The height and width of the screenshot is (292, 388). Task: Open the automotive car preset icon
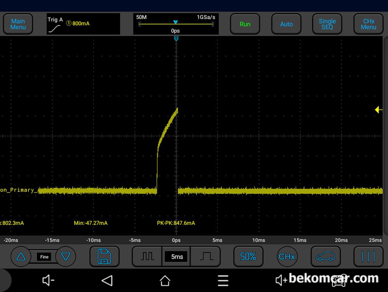point(325,256)
